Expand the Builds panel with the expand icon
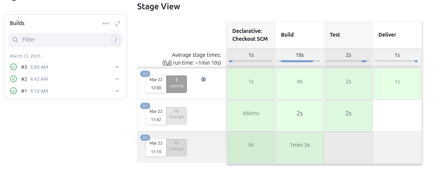The width and height of the screenshot is (435, 170). click(118, 24)
